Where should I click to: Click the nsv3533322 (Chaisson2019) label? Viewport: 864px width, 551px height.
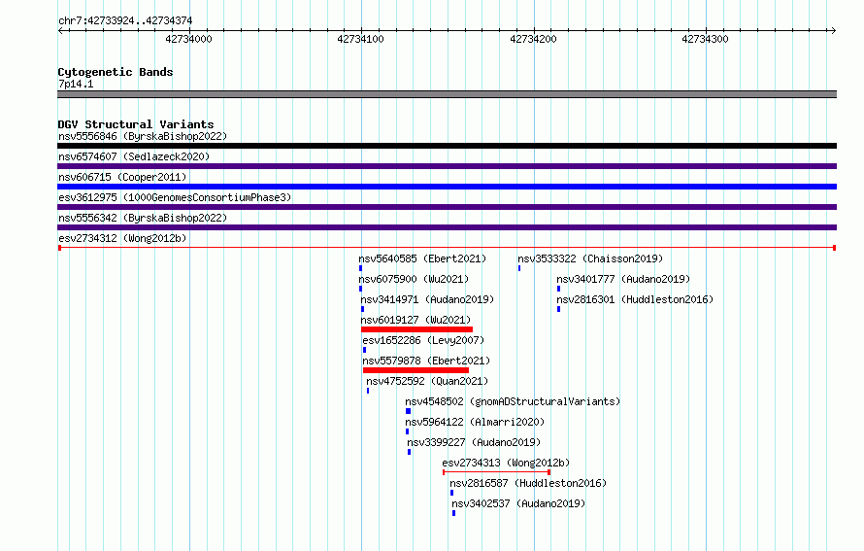pyautogui.click(x=590, y=258)
